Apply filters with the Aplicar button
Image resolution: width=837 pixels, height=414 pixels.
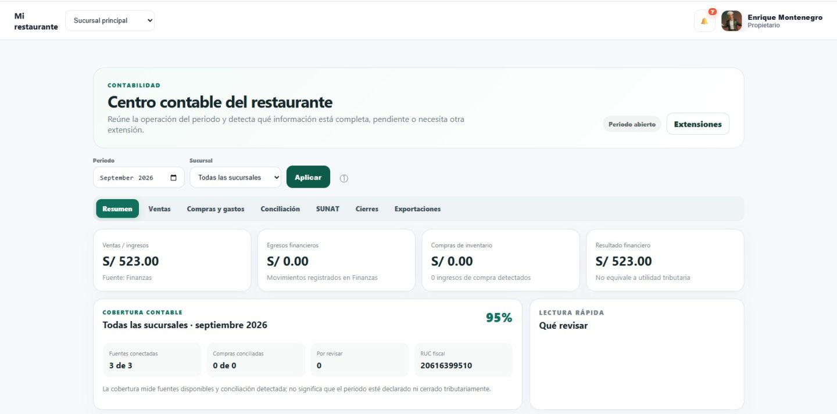308,177
